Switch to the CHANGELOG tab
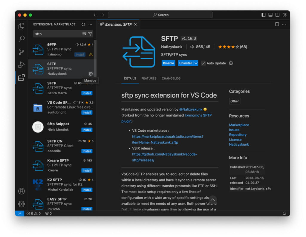306x237 pixels. (x=171, y=78)
